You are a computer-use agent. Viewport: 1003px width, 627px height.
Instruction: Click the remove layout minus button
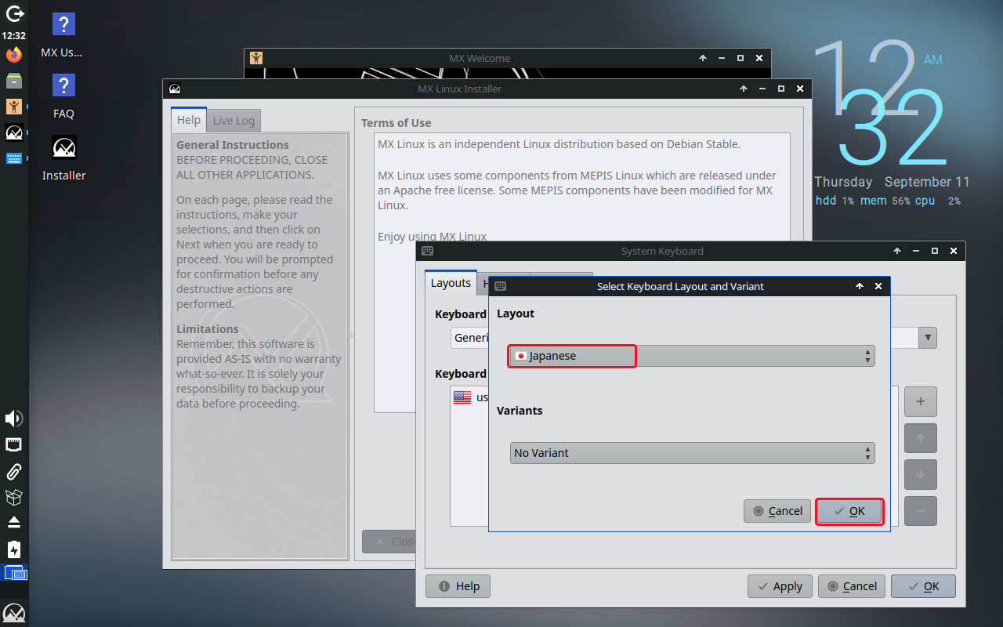pos(921,511)
